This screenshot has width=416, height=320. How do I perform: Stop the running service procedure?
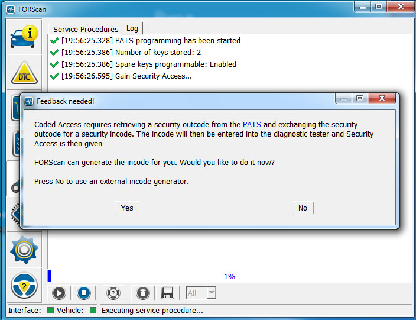[84, 293]
